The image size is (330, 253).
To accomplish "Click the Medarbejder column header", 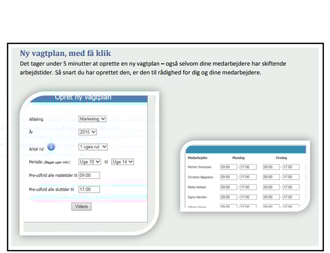I will click(197, 158).
